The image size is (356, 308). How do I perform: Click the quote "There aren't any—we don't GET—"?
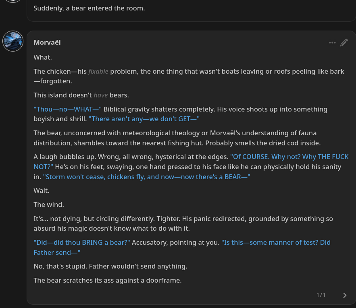click(x=144, y=119)
